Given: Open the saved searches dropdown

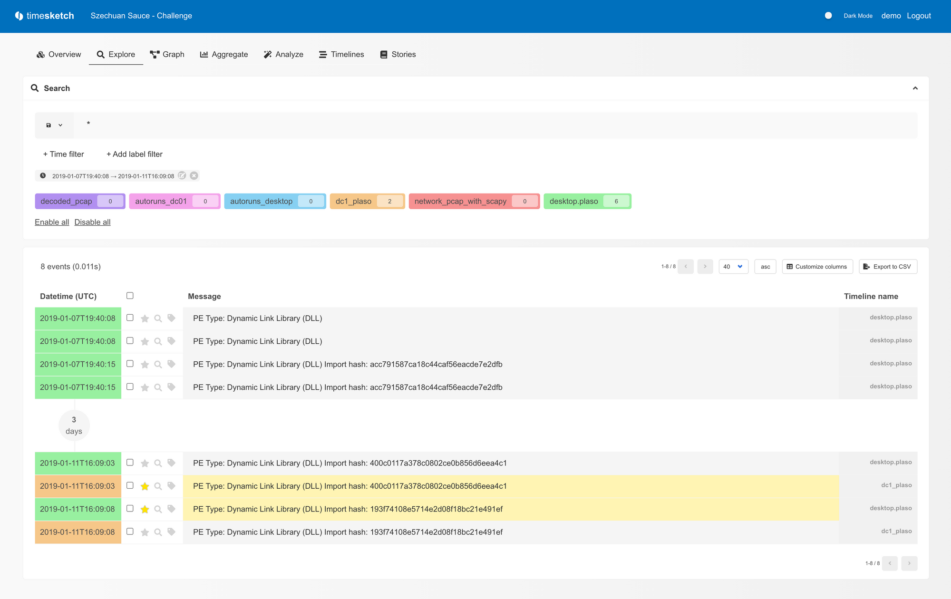Looking at the screenshot, I should 54,126.
